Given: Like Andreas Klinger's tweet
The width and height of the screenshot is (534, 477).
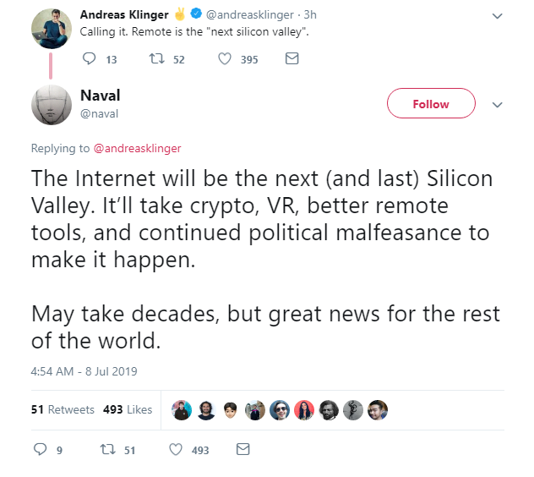Looking at the screenshot, I should 225,59.
